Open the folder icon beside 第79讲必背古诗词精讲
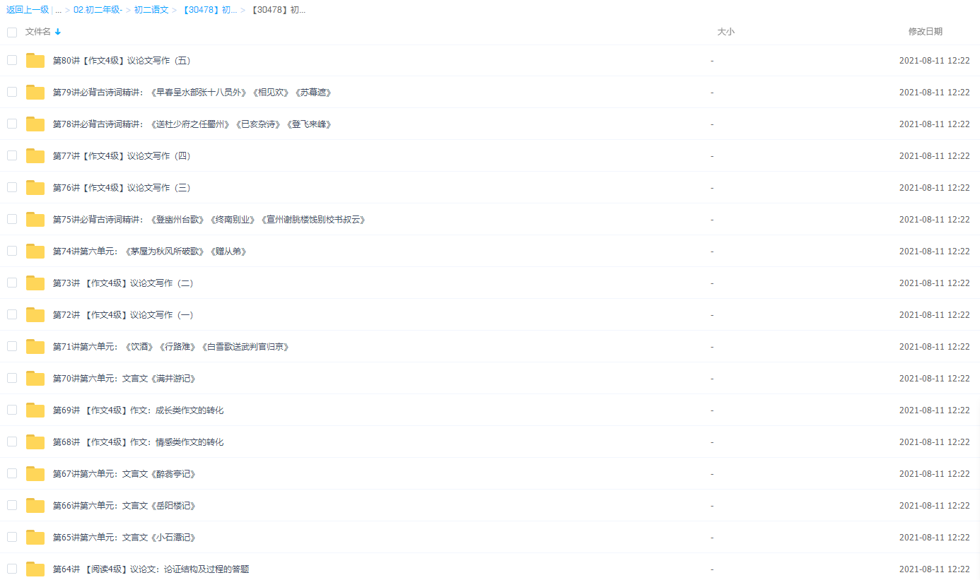The image size is (980, 580). coord(35,92)
